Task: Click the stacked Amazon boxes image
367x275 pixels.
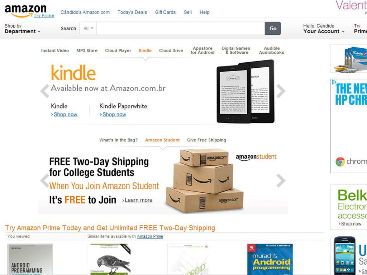Action: coord(204,180)
